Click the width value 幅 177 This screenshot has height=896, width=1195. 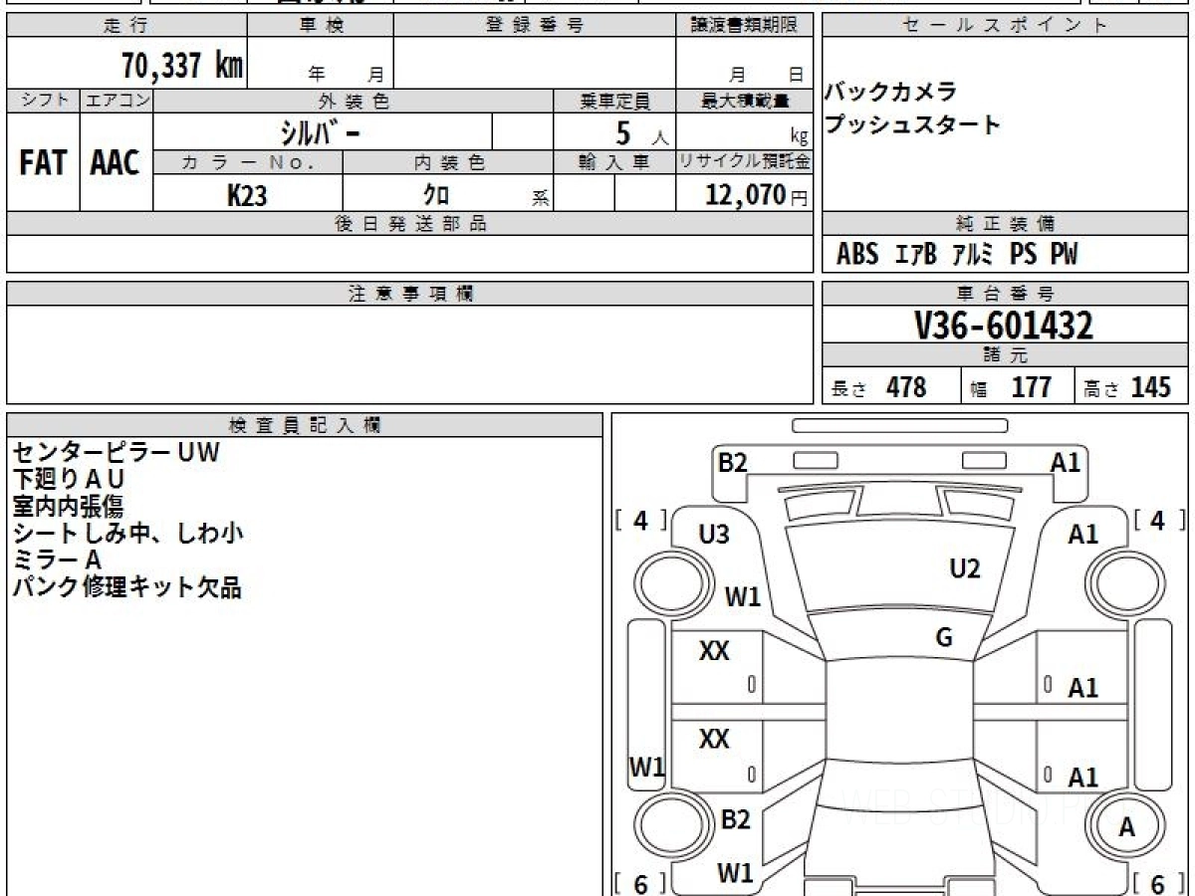[x=1011, y=387]
